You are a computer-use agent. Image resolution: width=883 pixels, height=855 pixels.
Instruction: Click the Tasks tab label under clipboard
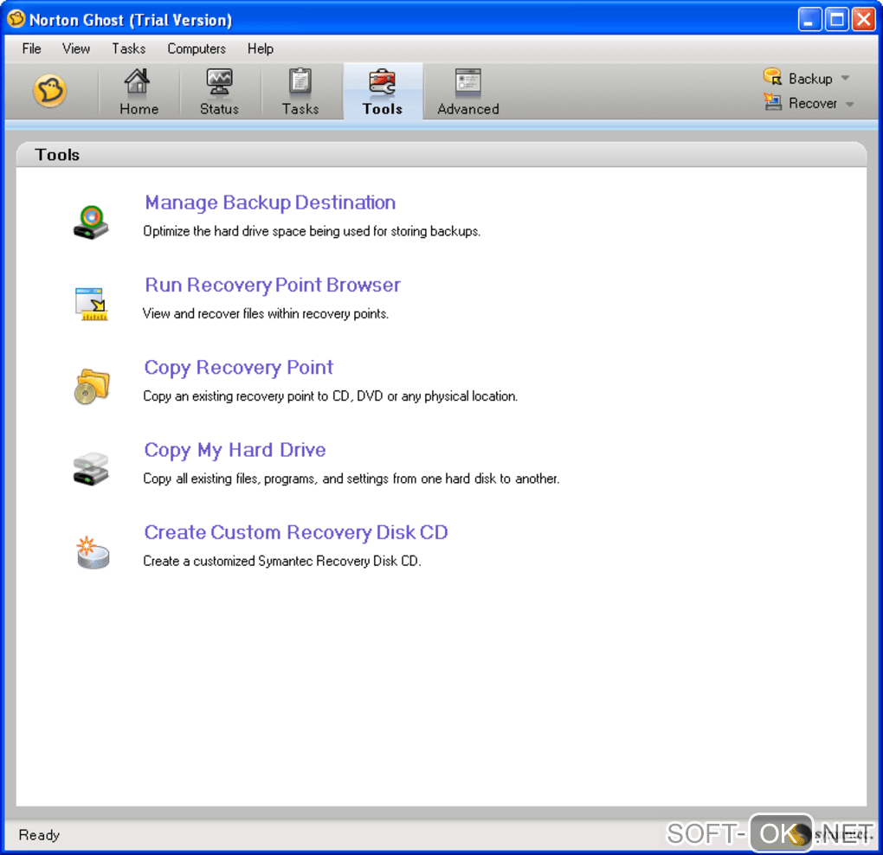tap(300, 109)
